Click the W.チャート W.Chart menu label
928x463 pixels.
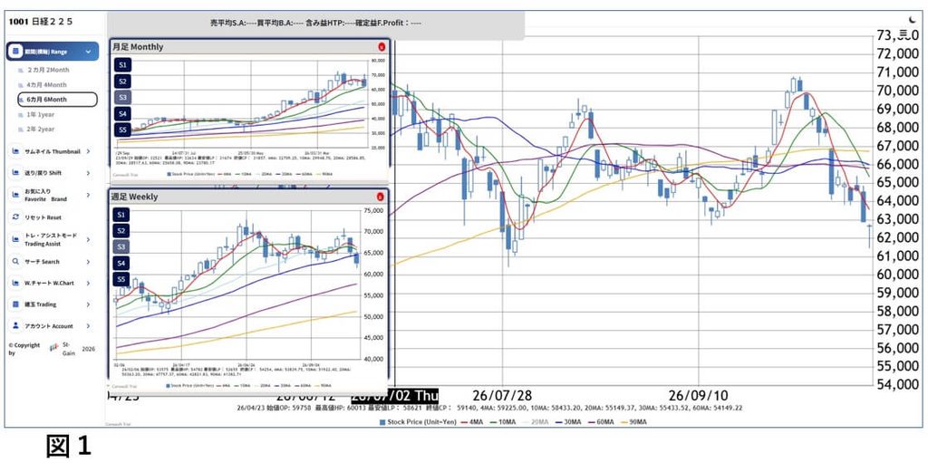point(49,283)
